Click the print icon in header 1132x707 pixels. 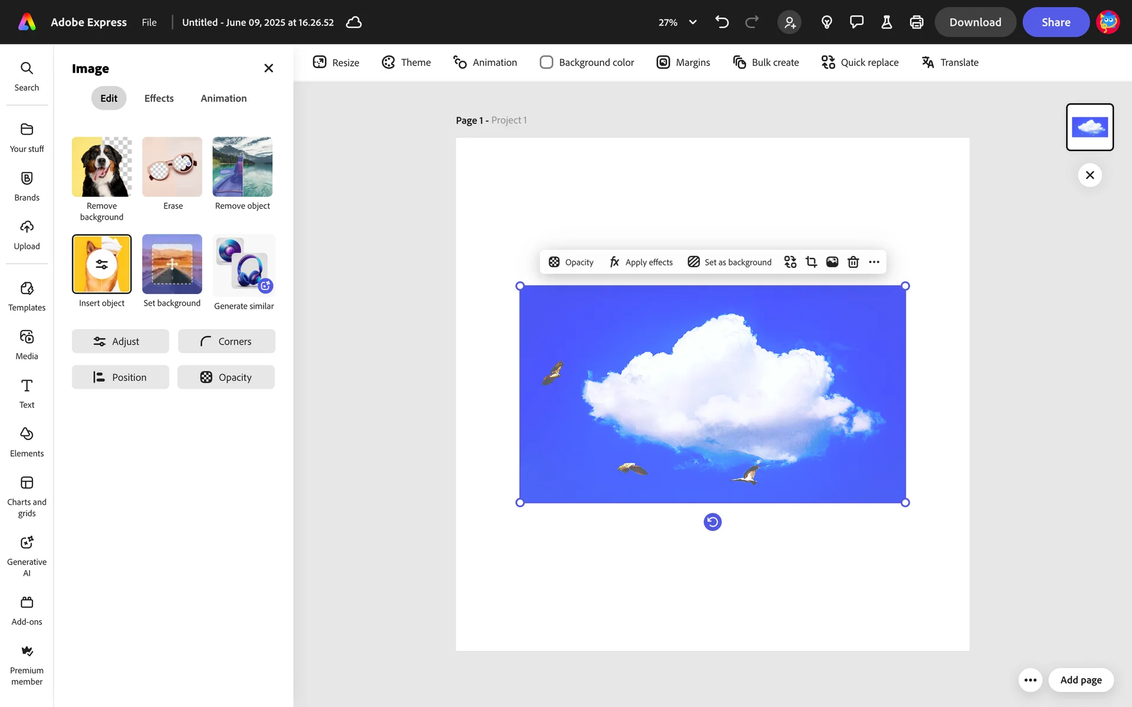coord(916,22)
